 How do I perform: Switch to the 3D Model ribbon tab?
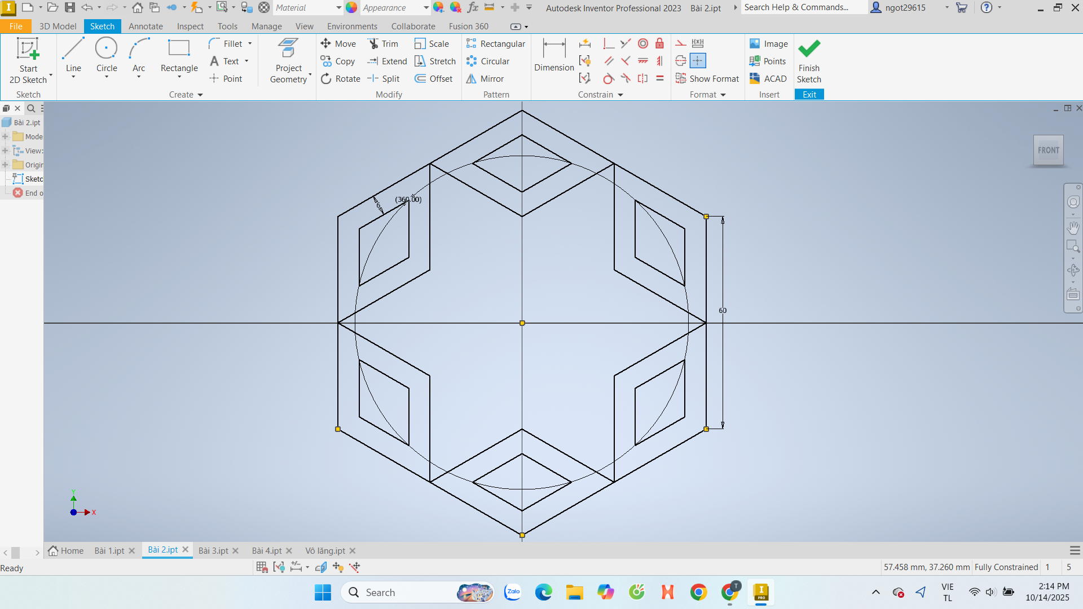[x=58, y=27]
